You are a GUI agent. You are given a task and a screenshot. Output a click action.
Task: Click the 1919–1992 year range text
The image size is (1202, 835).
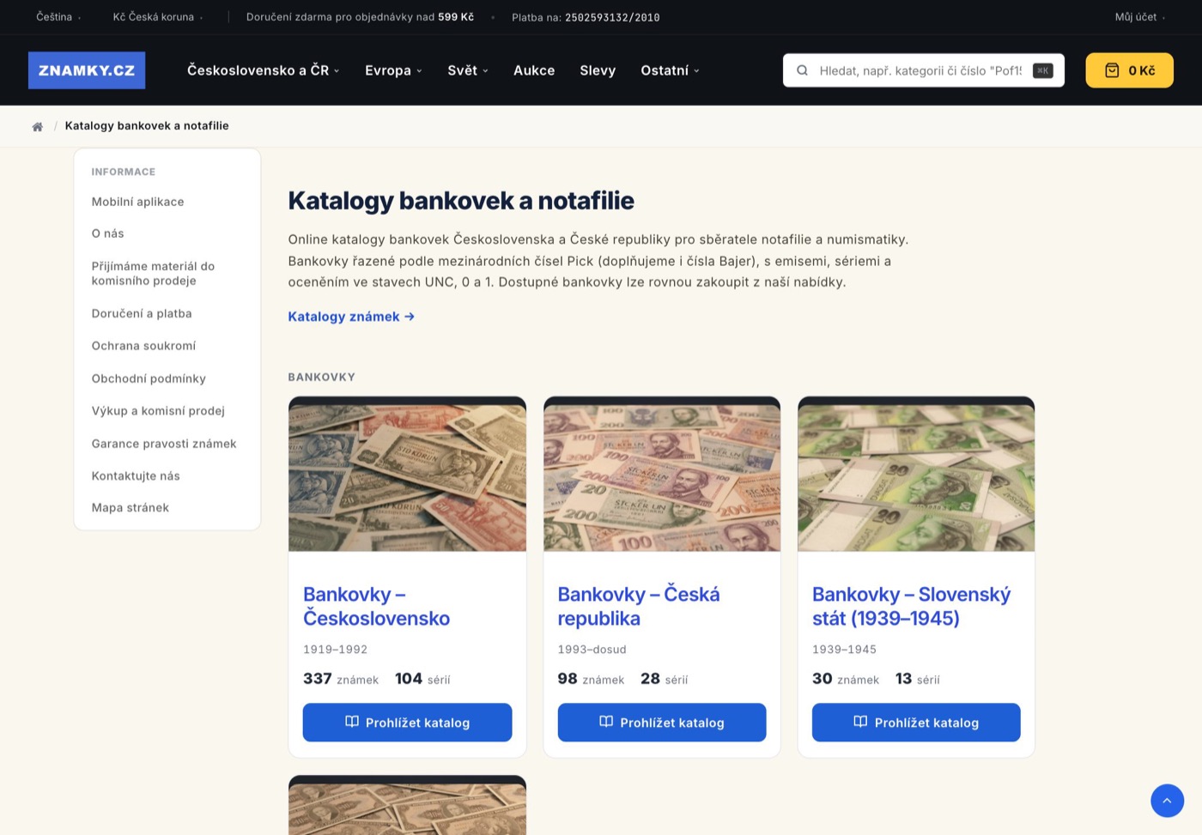coord(335,650)
